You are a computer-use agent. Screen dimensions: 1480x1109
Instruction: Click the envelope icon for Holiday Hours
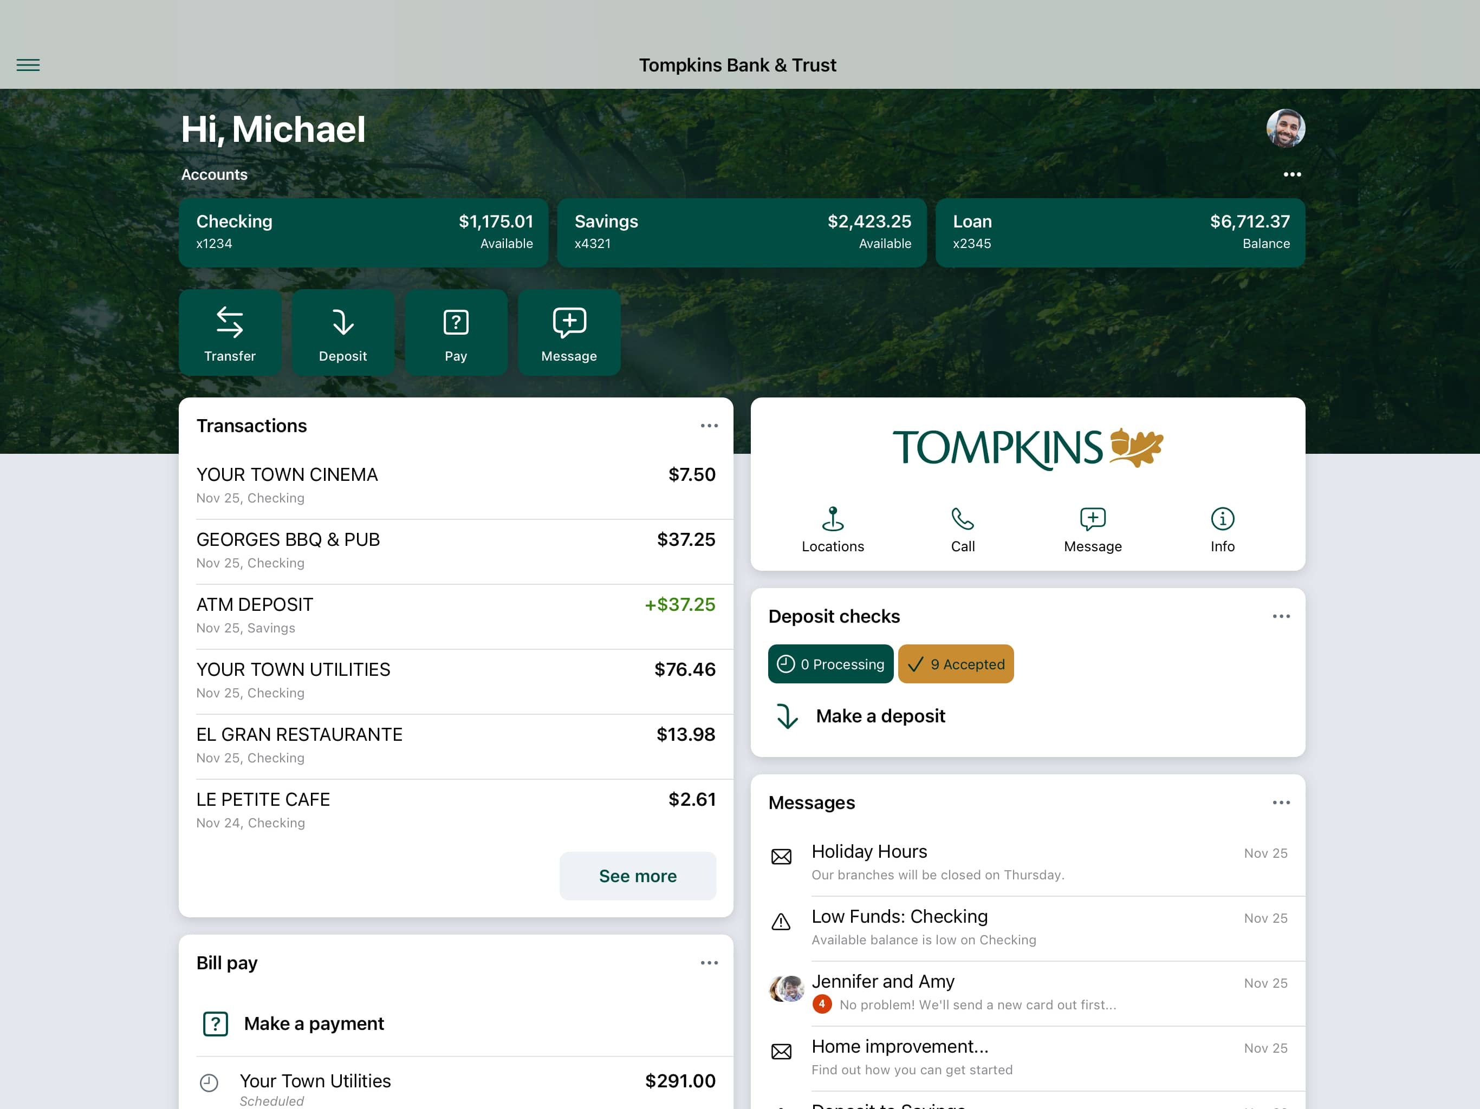[781, 857]
